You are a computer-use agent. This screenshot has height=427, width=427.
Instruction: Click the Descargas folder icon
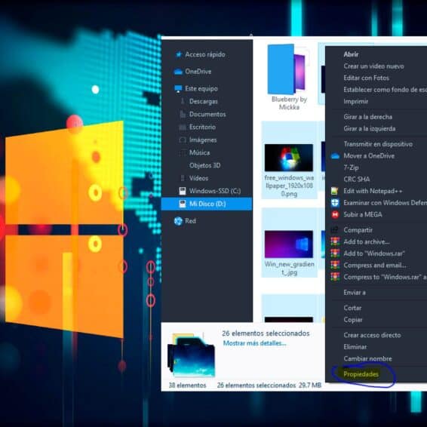click(x=183, y=101)
